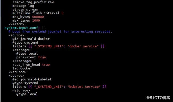Click the stream stream line
Viewport: 173px width, 102px height.
(25, 10)
